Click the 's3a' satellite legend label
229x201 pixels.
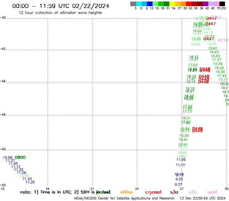(174, 192)
